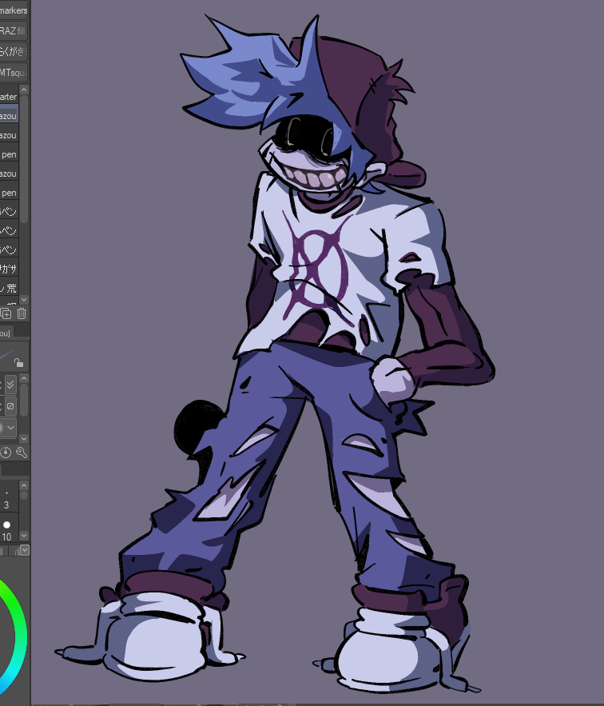Expand the brush tip dropdown chevron
Viewport: 604px width, 706px height.
pyautogui.click(x=10, y=428)
